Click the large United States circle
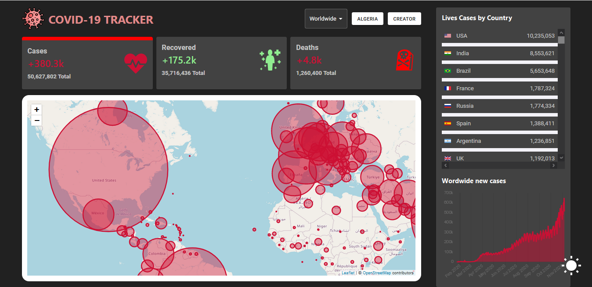The height and width of the screenshot is (287, 592). pyautogui.click(x=108, y=169)
